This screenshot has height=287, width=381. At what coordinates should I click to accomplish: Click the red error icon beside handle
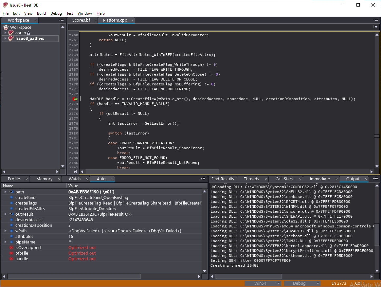[x=11, y=259]
